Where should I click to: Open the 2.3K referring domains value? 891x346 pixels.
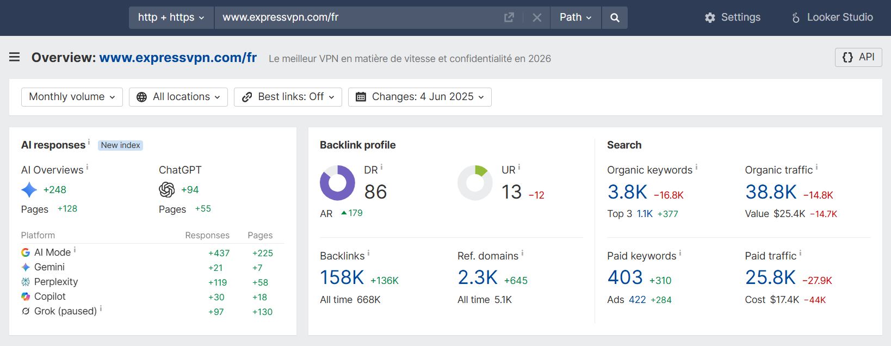tap(478, 277)
